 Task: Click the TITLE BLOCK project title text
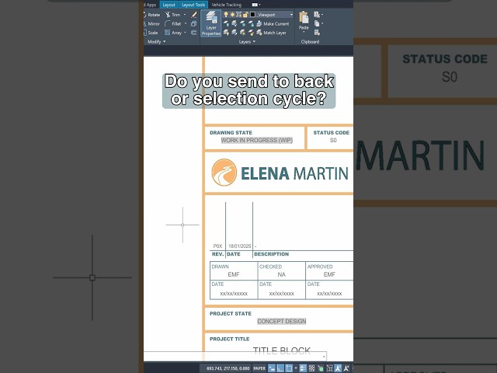281,350
